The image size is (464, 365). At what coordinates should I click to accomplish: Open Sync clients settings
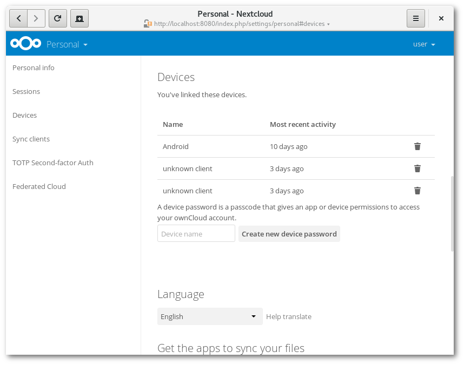(x=31, y=139)
